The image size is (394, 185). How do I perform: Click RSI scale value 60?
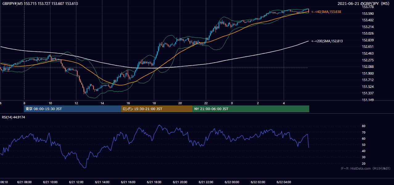click(363, 138)
